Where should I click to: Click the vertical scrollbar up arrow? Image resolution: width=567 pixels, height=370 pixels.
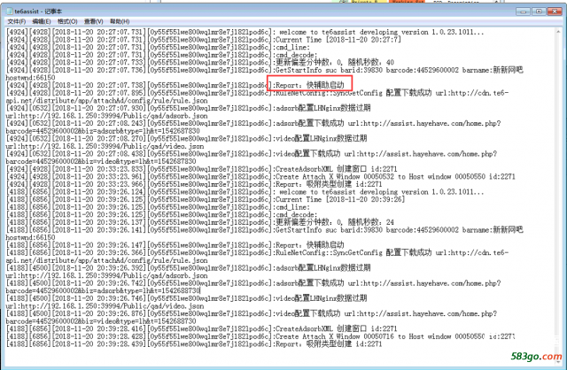click(559, 32)
